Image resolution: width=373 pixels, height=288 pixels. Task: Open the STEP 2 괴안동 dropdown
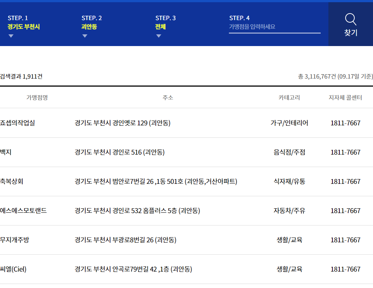coord(89,27)
